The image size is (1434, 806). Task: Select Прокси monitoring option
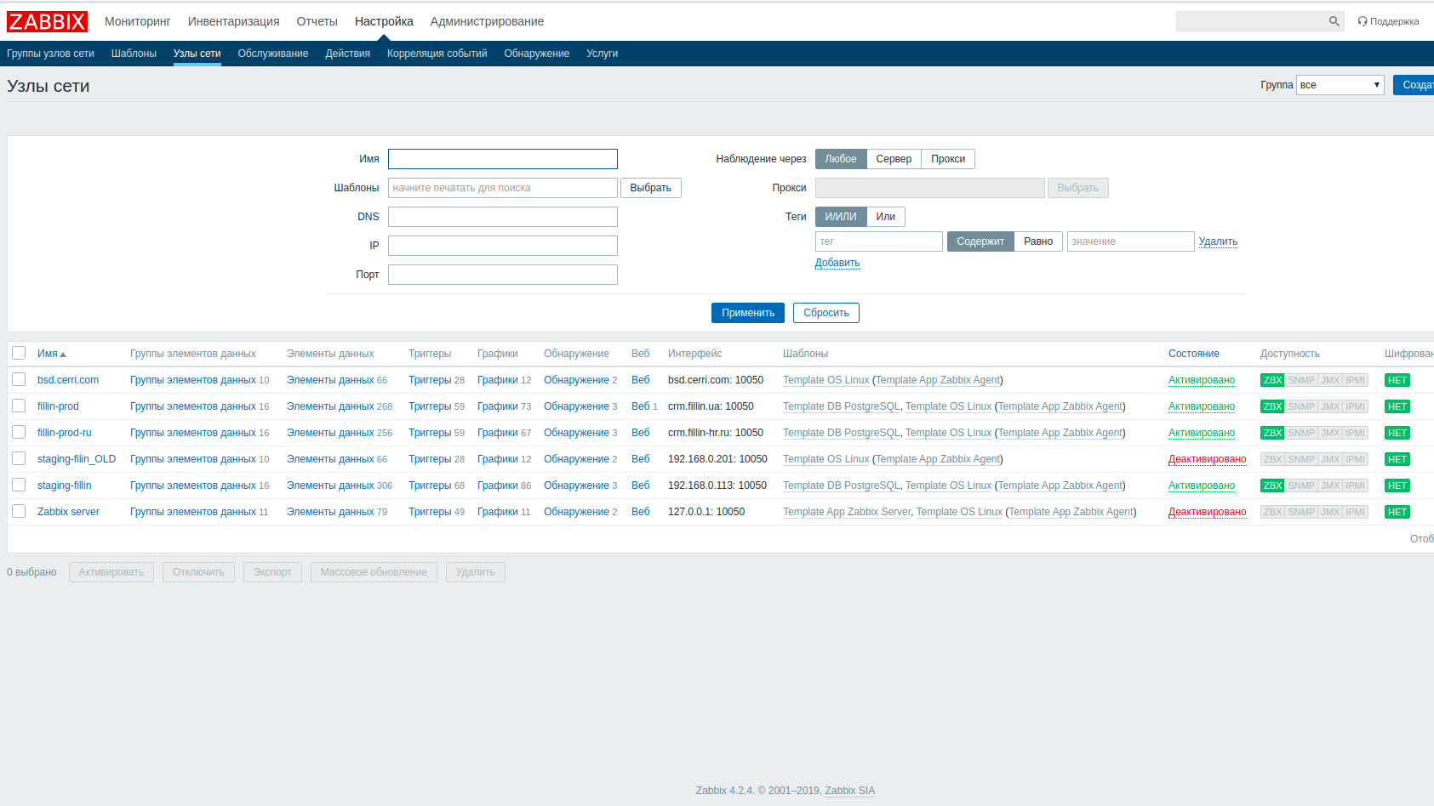pyautogui.click(x=948, y=159)
